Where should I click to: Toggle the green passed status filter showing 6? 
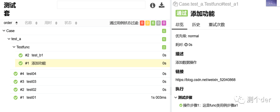(x=153, y=23)
